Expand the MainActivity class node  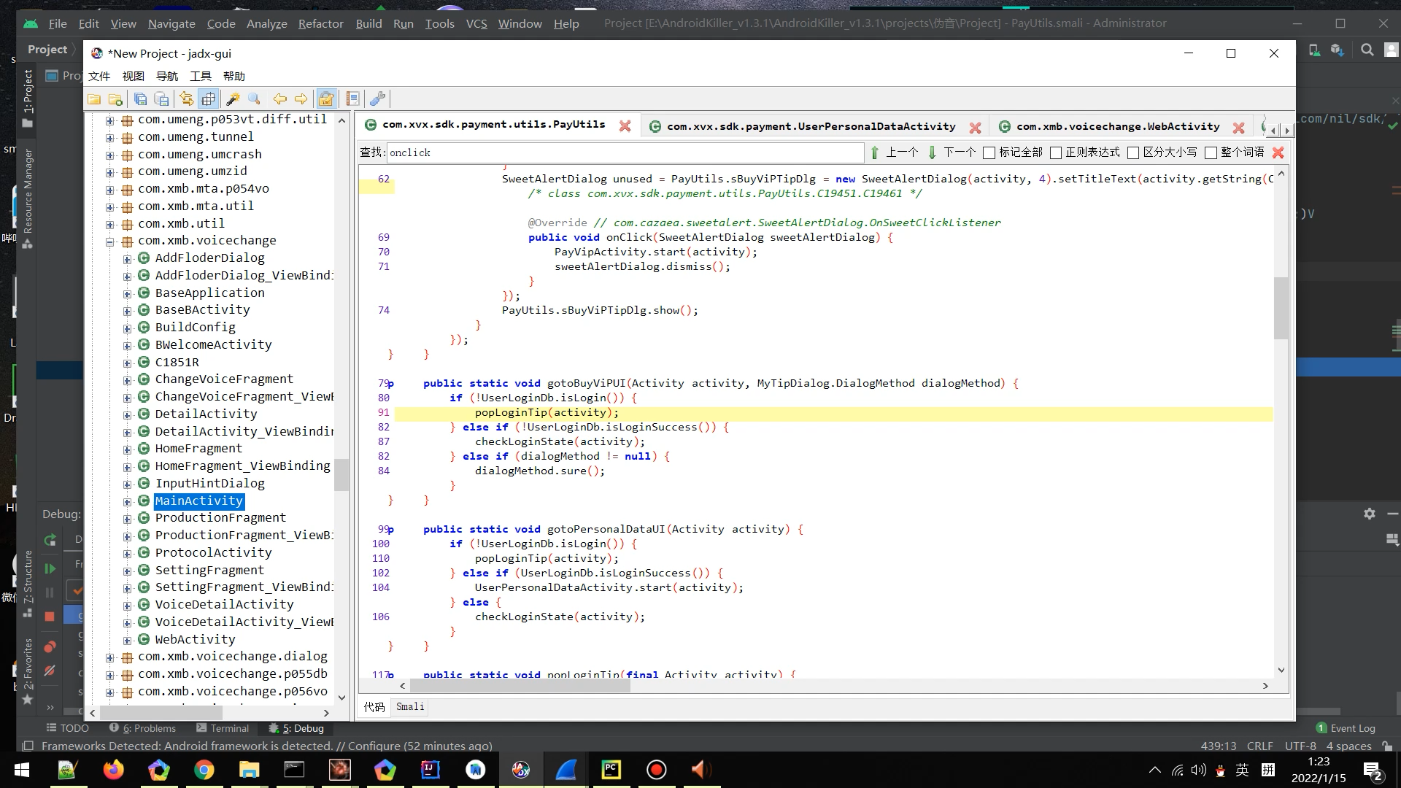coord(127,501)
